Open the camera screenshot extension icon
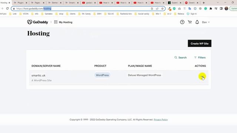The height and width of the screenshot is (133, 237). click(x=179, y=8)
